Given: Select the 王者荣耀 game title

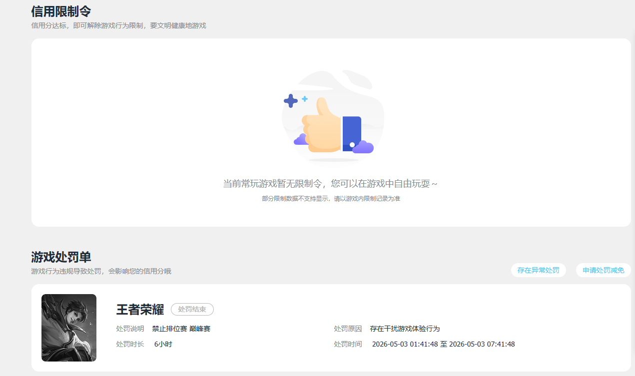Looking at the screenshot, I should 140,310.
